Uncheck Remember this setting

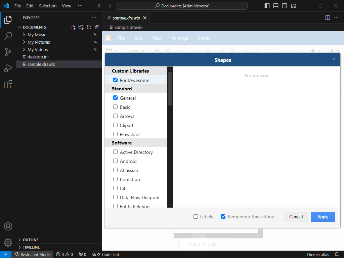[x=223, y=217]
